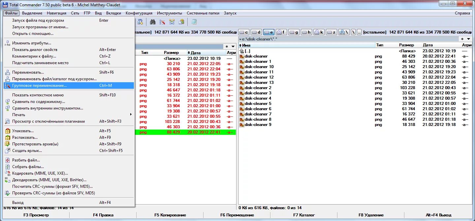Open network neighborhood drive button

(x=344, y=32)
